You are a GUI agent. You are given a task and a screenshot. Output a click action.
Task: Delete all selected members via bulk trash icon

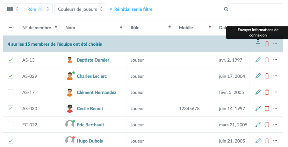(267, 44)
